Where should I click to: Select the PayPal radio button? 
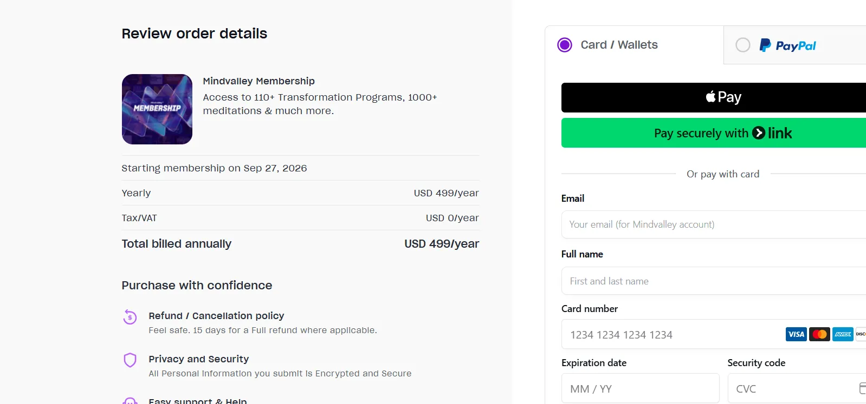pyautogui.click(x=743, y=45)
